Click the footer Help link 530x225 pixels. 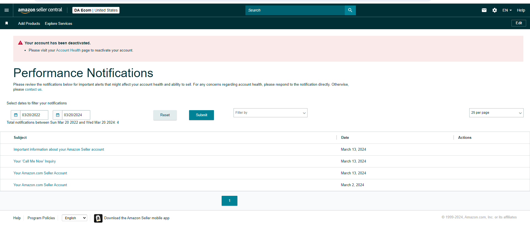[x=17, y=218]
